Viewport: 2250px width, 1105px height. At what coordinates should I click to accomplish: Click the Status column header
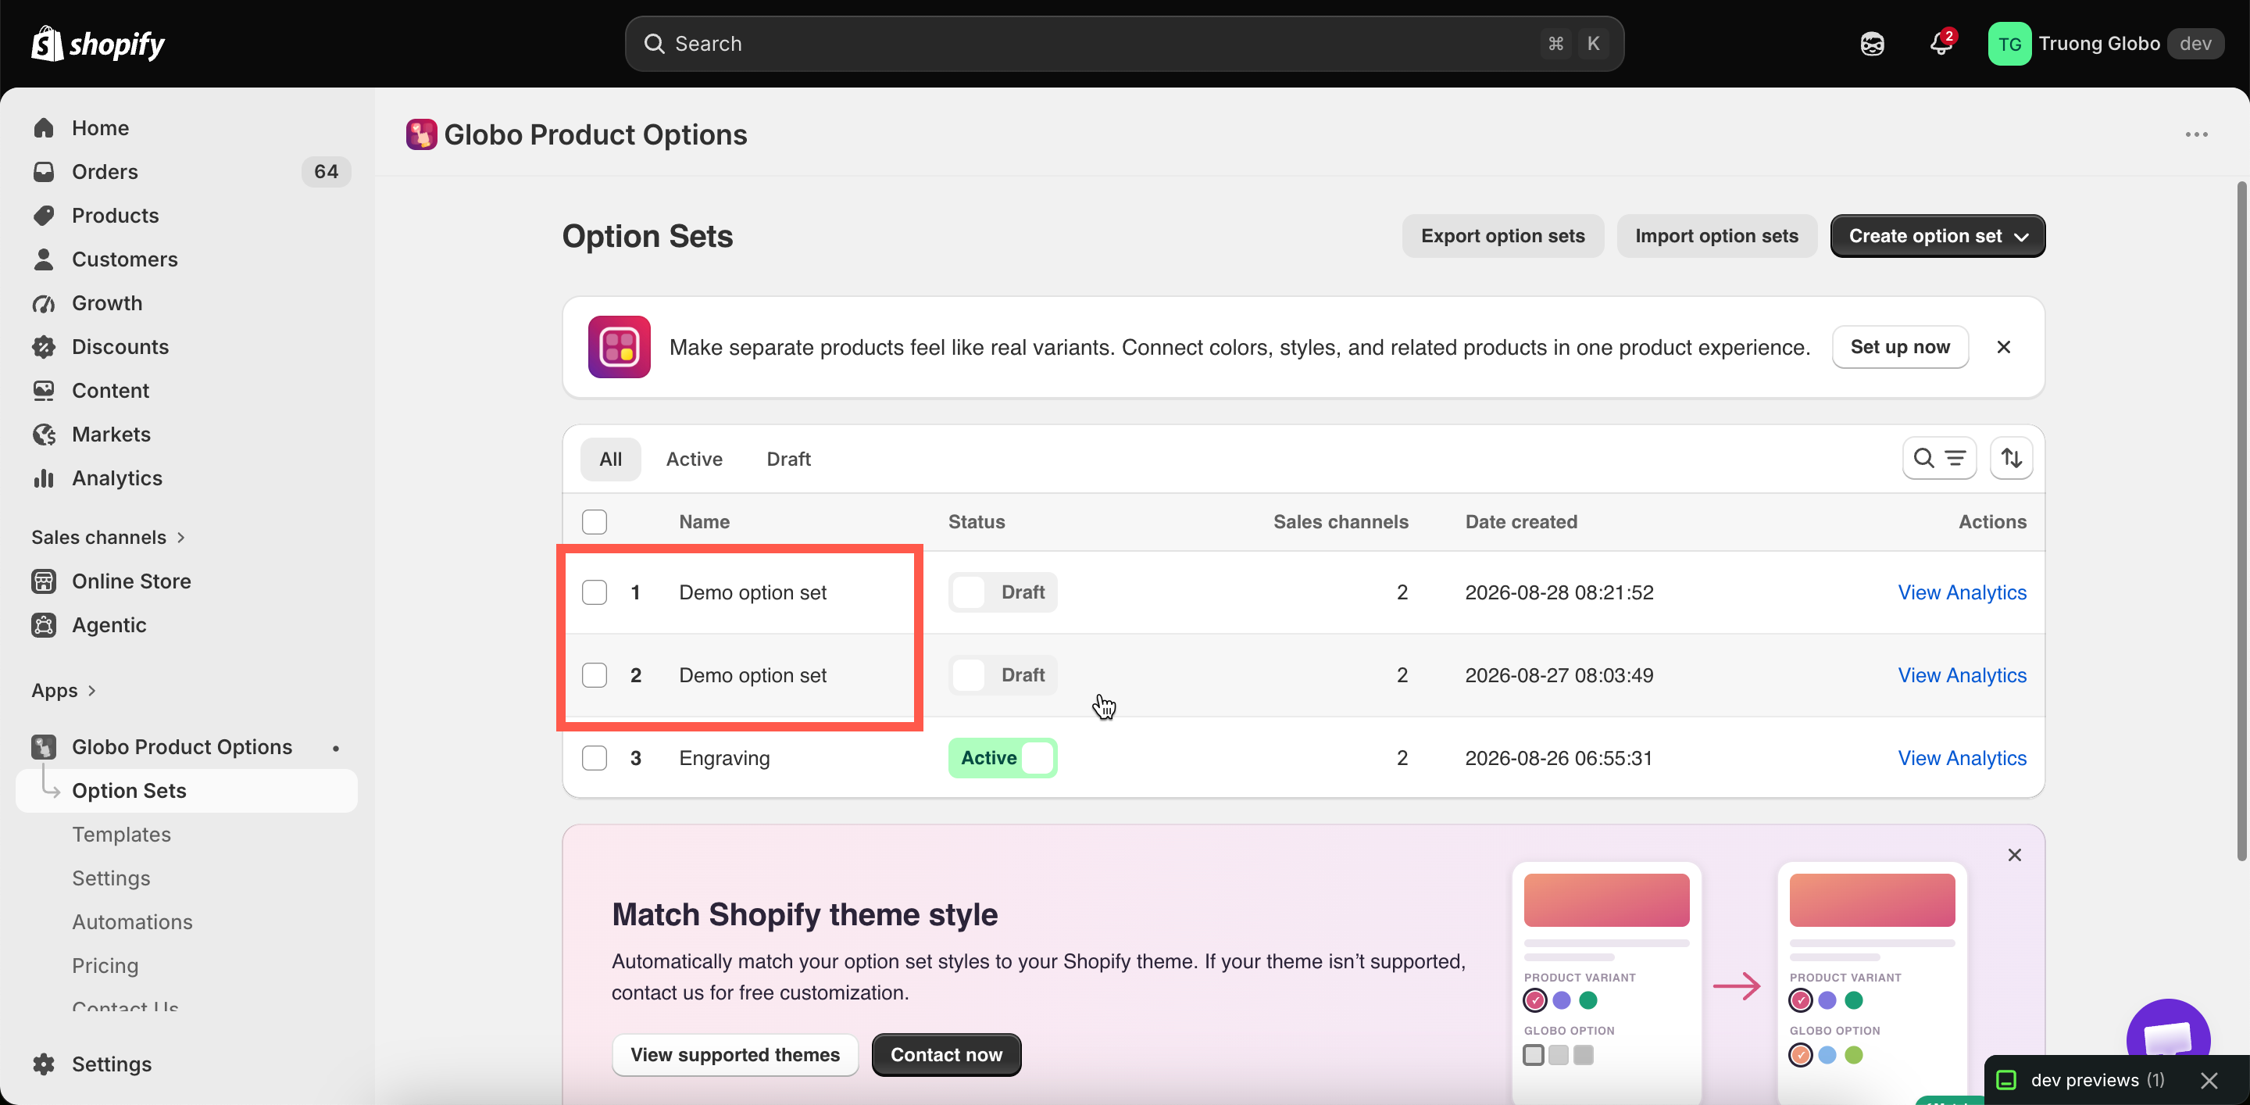coord(977,521)
